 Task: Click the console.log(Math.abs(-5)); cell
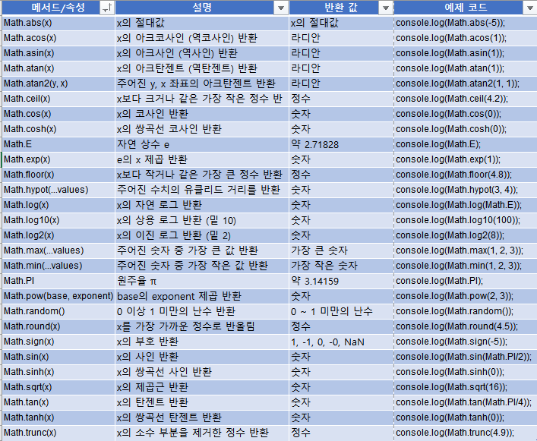[x=466, y=23]
